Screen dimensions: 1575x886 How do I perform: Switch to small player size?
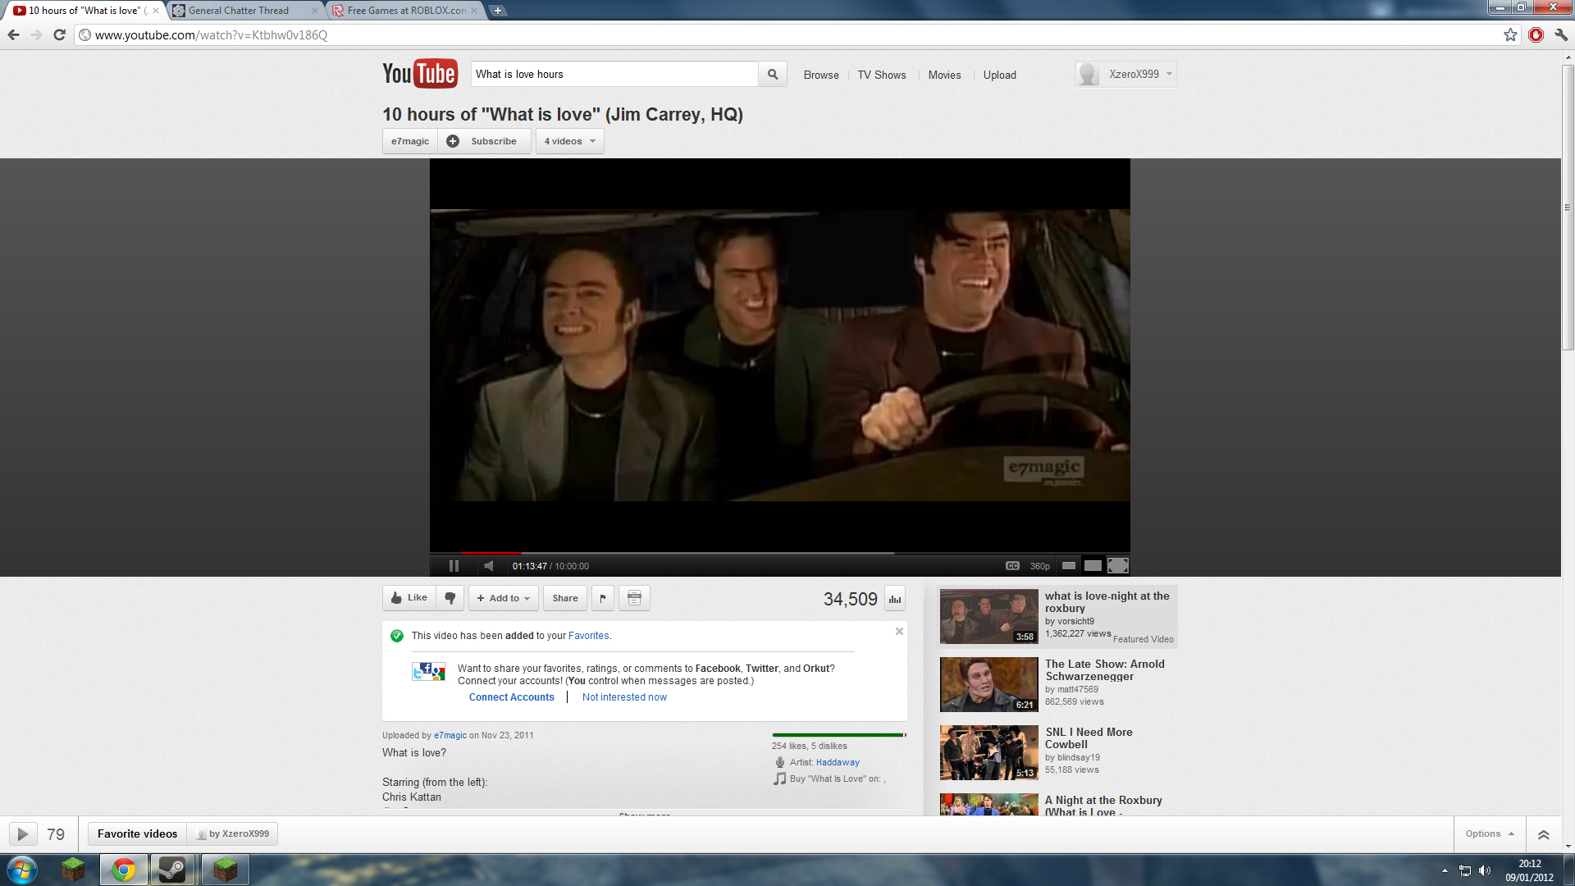point(1069,566)
